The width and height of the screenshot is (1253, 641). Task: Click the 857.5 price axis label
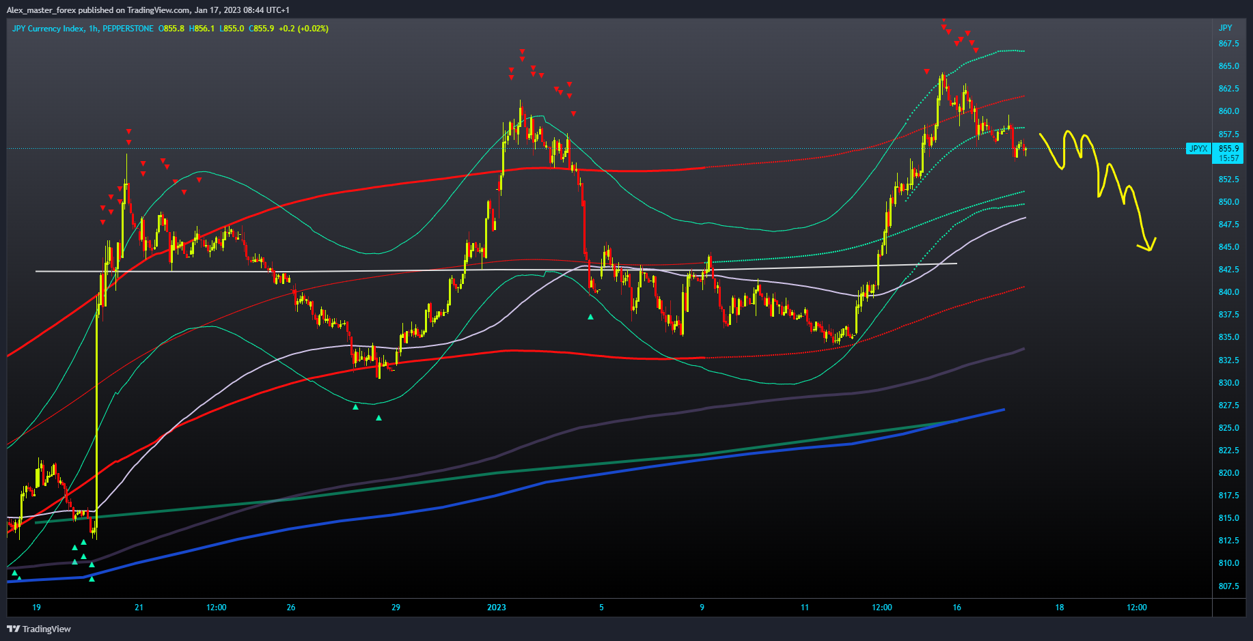(x=1228, y=134)
